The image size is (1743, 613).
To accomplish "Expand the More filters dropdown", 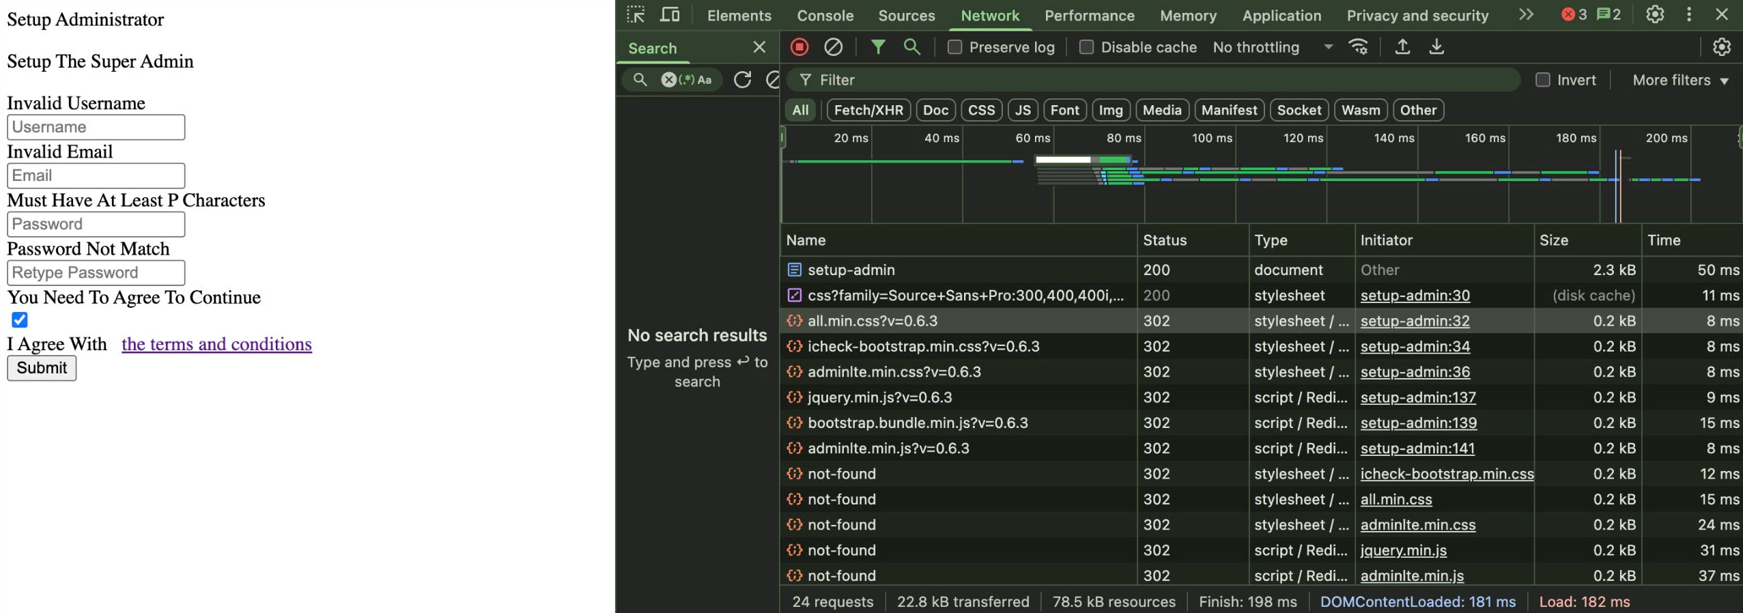I will pyautogui.click(x=1680, y=80).
